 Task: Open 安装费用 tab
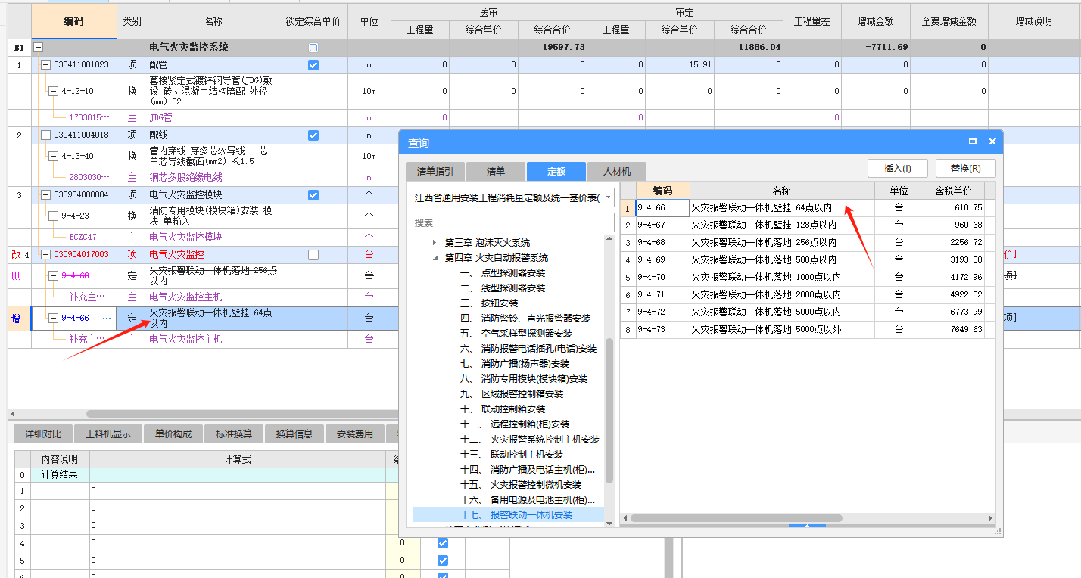coord(355,434)
